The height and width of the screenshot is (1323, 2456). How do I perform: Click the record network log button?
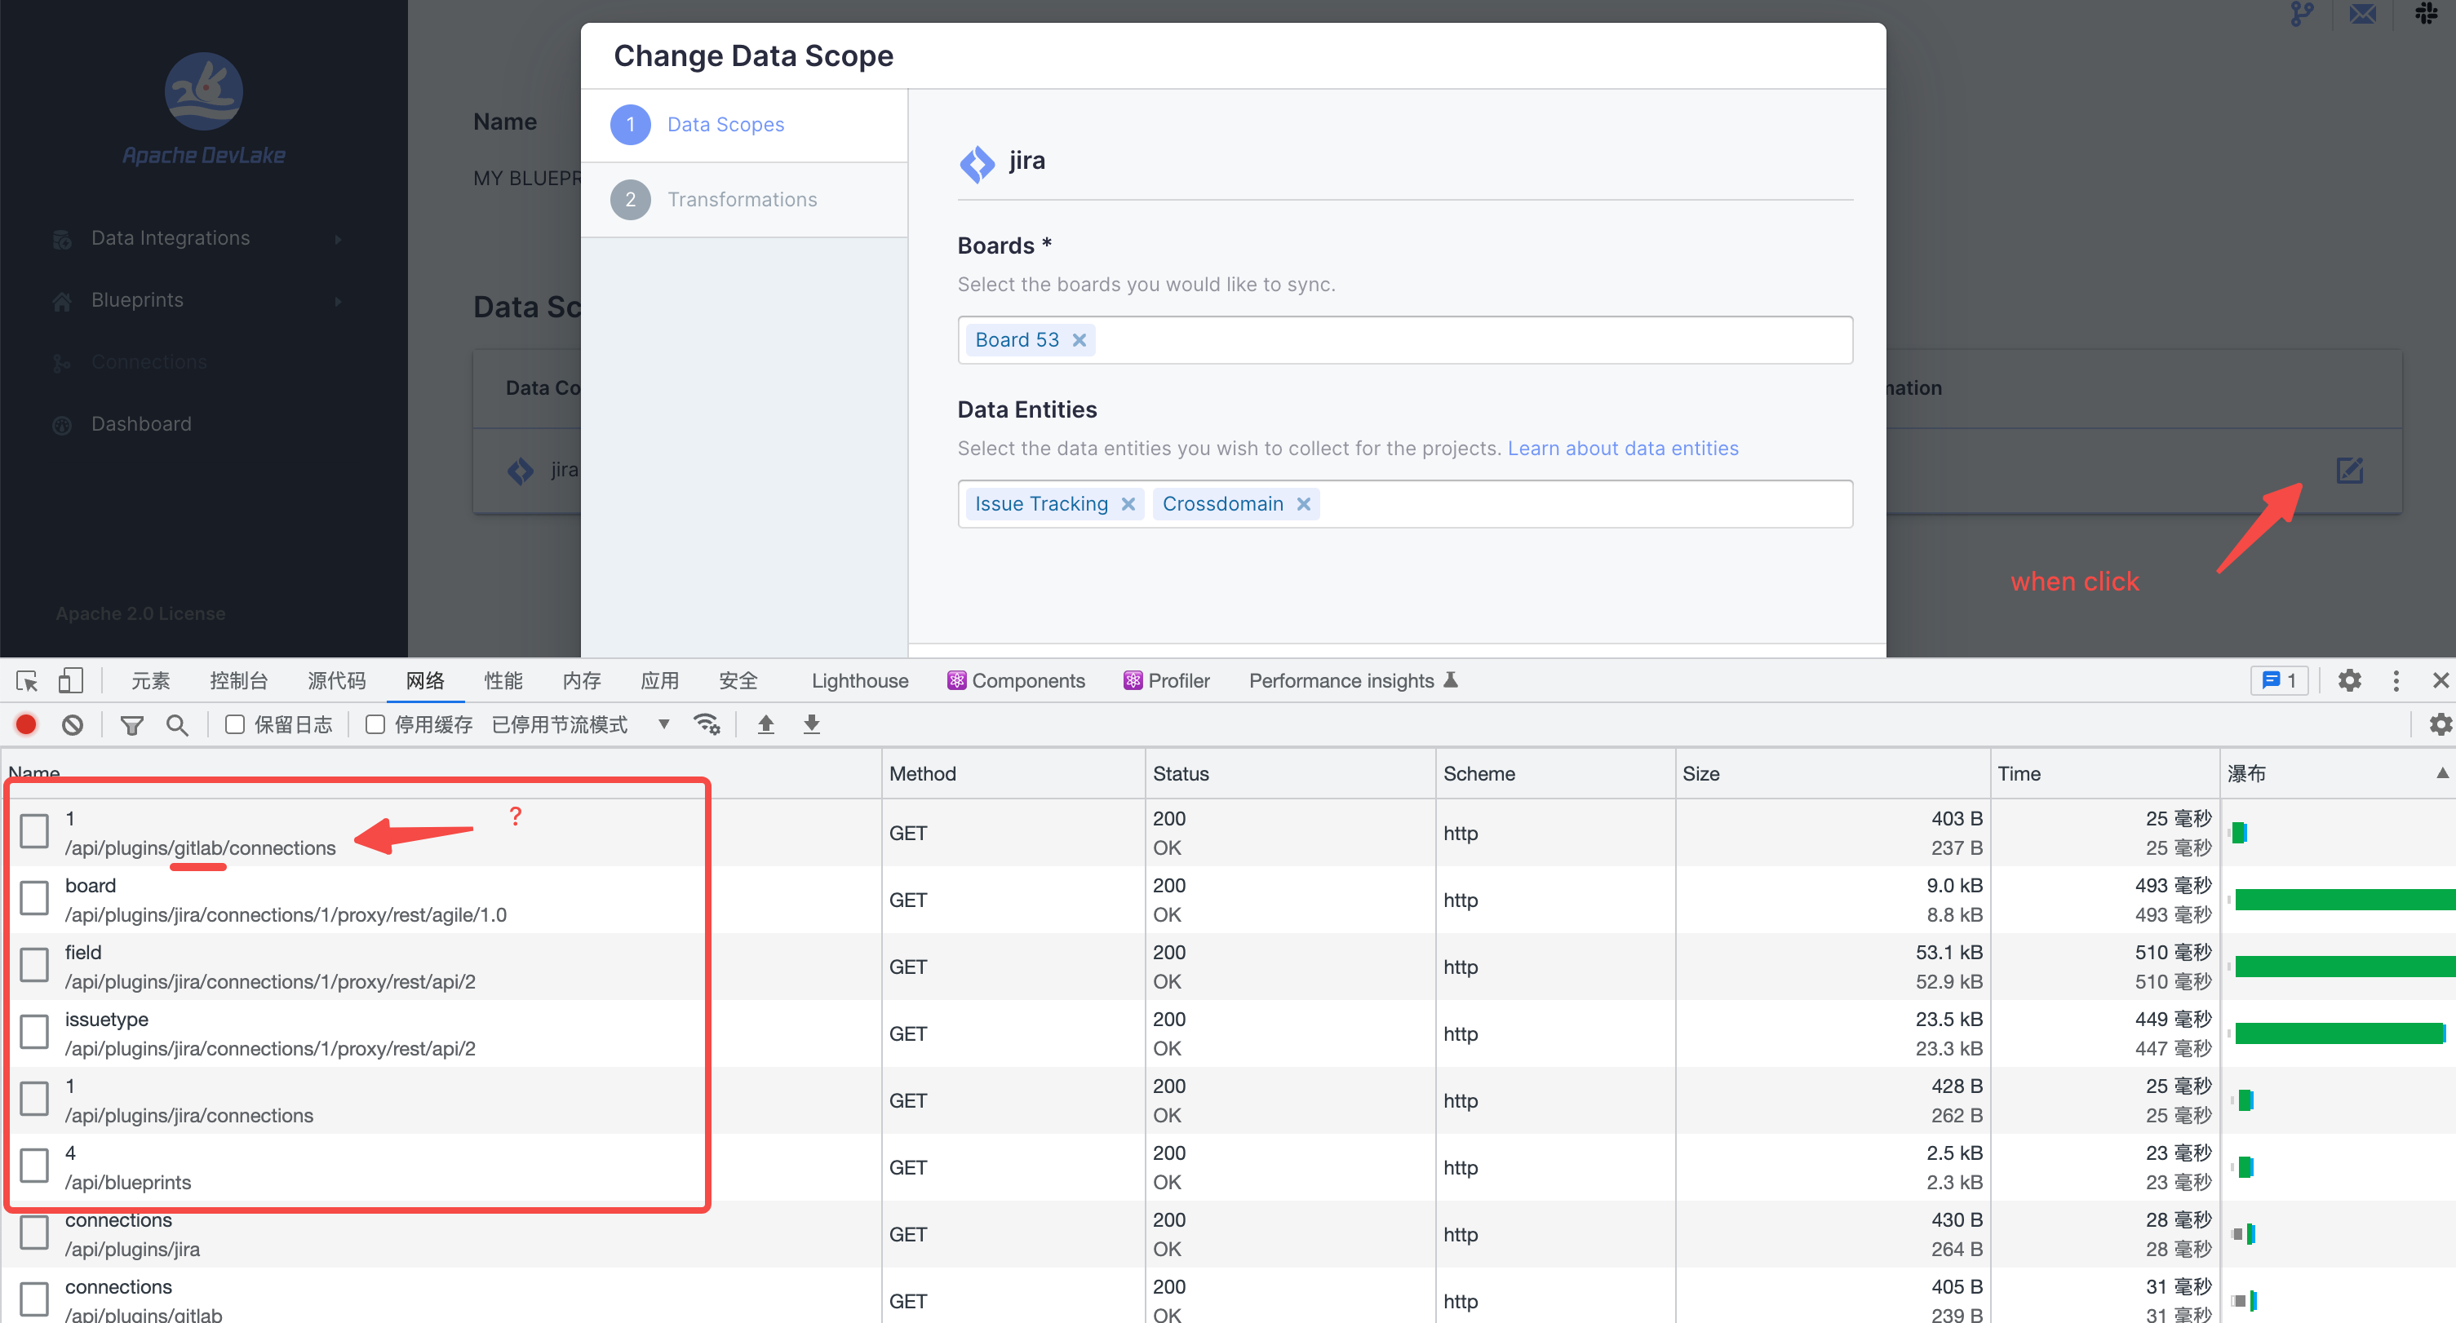(27, 724)
